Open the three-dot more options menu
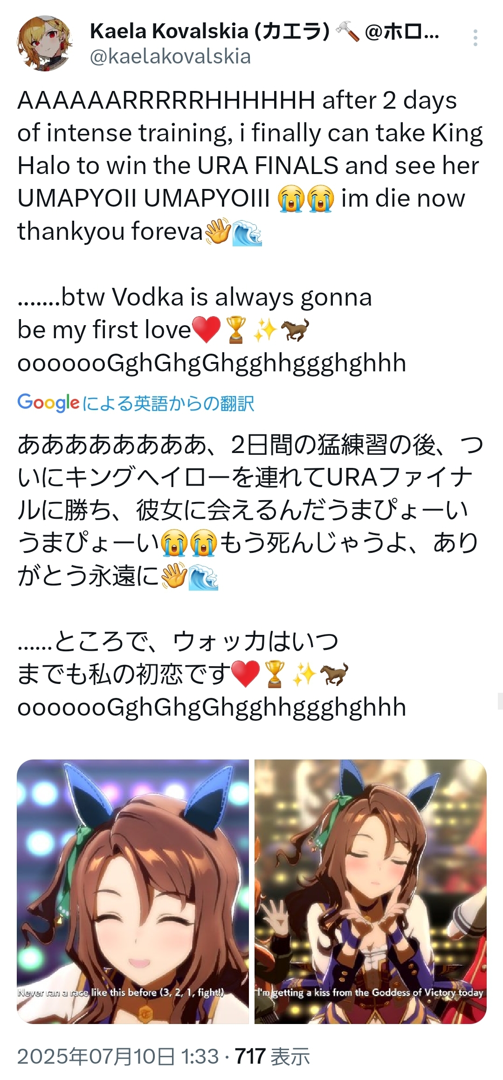This screenshot has height=1080, width=503. [475, 38]
